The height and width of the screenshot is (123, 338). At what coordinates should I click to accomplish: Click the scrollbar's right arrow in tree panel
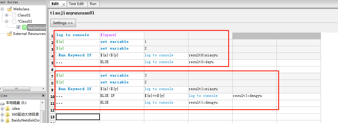coord(44,89)
